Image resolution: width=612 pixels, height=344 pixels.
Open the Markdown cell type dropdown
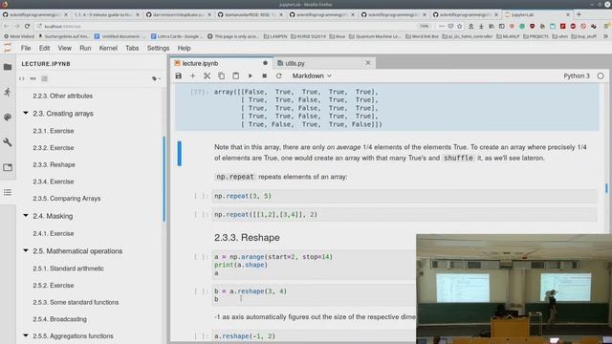[312, 75]
